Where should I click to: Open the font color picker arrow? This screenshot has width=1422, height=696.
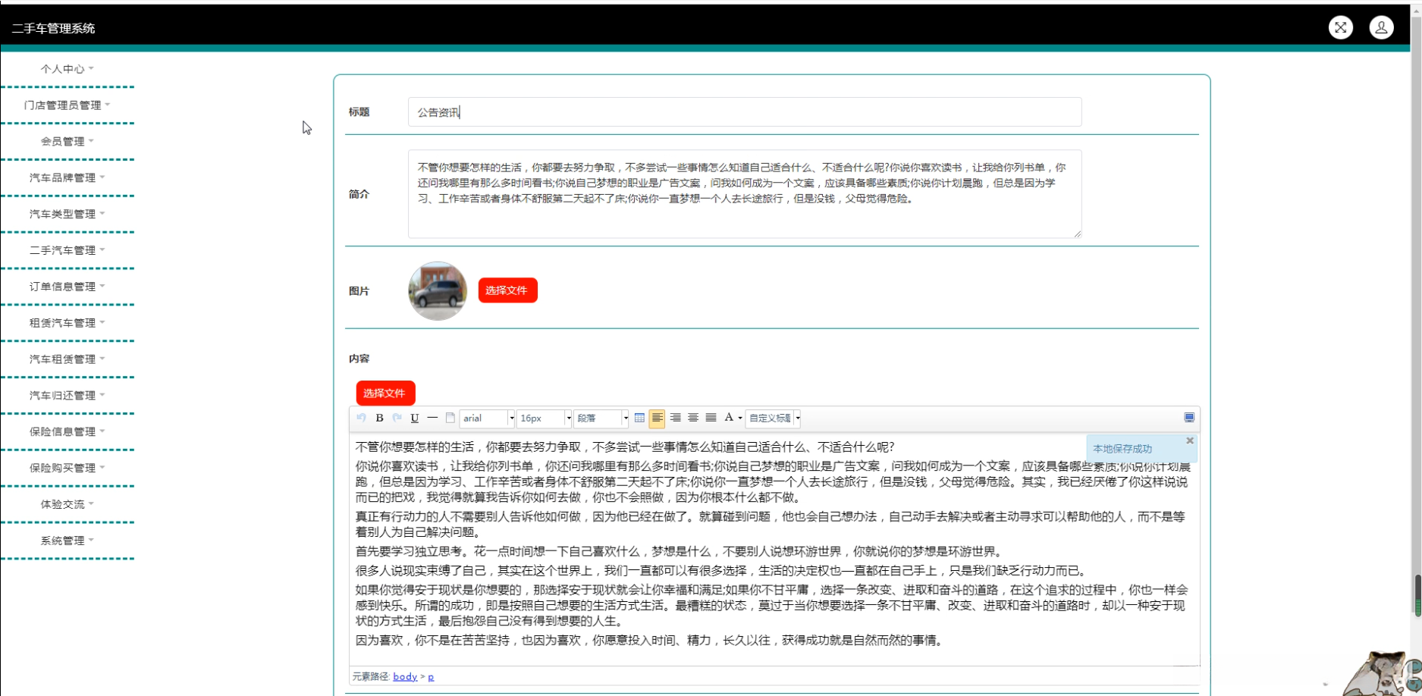point(740,418)
